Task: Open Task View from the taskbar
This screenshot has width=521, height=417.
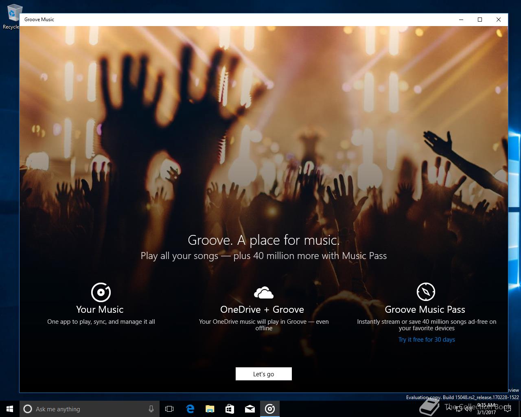Action: click(169, 409)
